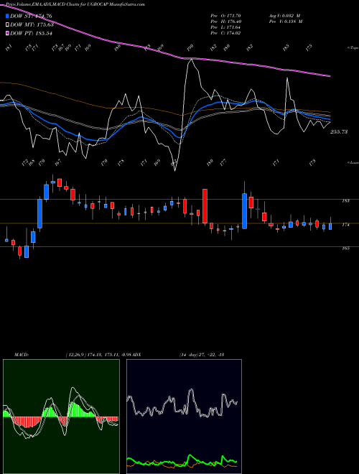The width and height of the screenshot is (359, 474).
Task: Click the 'Pre O: 171.70' open value
Action: pos(225,15)
